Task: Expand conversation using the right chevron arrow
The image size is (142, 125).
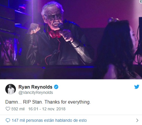Action: (137, 120)
